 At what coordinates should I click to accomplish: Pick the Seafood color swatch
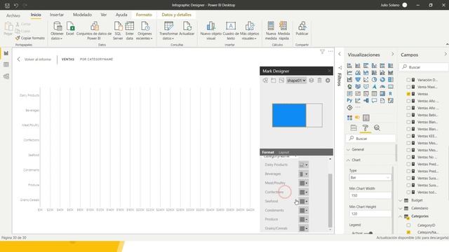[x=302, y=202]
